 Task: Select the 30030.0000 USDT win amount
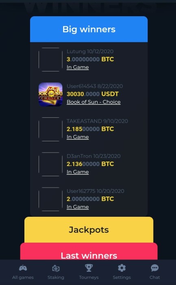(93, 94)
